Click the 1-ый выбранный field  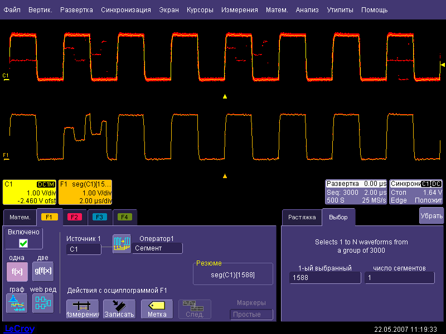coord(324,278)
